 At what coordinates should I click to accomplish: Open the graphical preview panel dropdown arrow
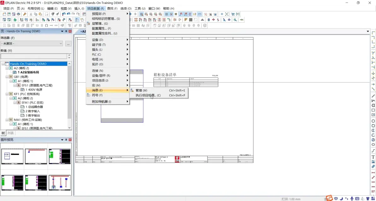tap(62, 140)
